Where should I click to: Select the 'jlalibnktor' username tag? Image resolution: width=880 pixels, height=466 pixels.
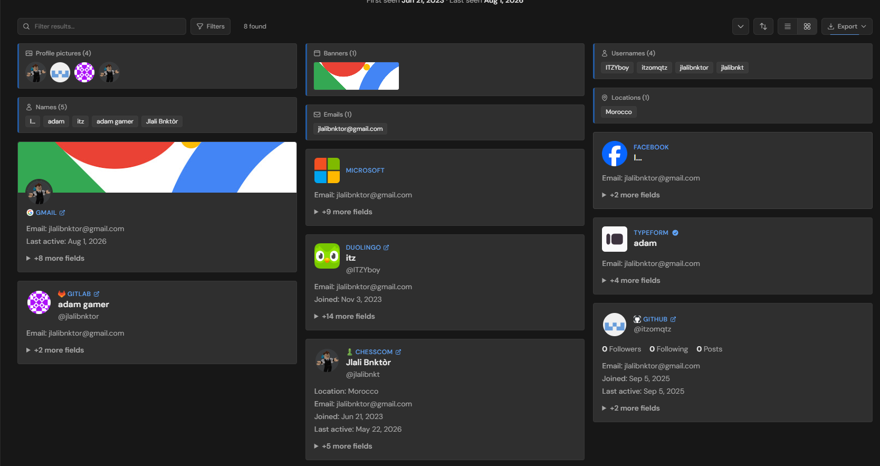pyautogui.click(x=694, y=68)
